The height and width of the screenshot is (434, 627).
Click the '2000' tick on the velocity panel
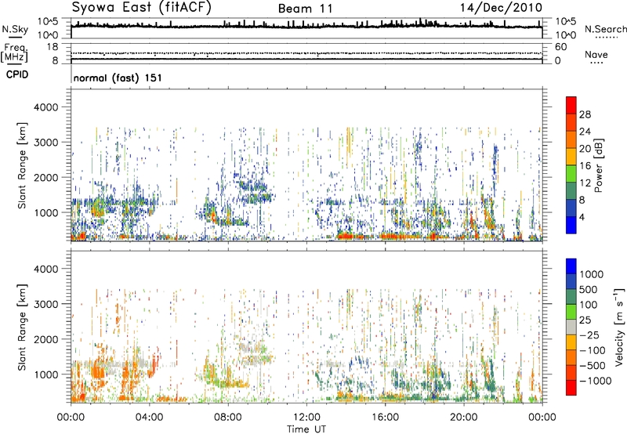coord(46,339)
